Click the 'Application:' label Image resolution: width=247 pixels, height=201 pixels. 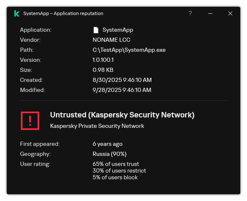[35, 30]
